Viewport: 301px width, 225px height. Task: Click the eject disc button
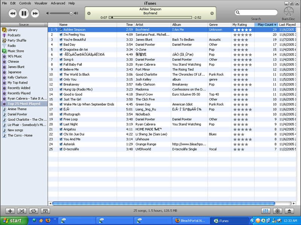(289, 211)
